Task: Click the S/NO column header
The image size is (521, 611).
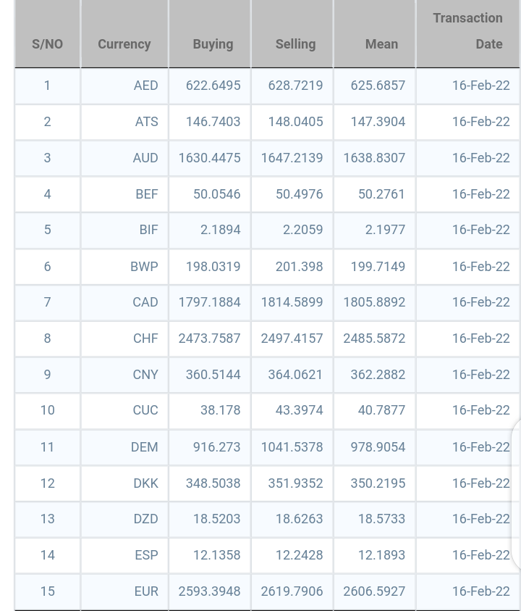Action: (x=47, y=44)
